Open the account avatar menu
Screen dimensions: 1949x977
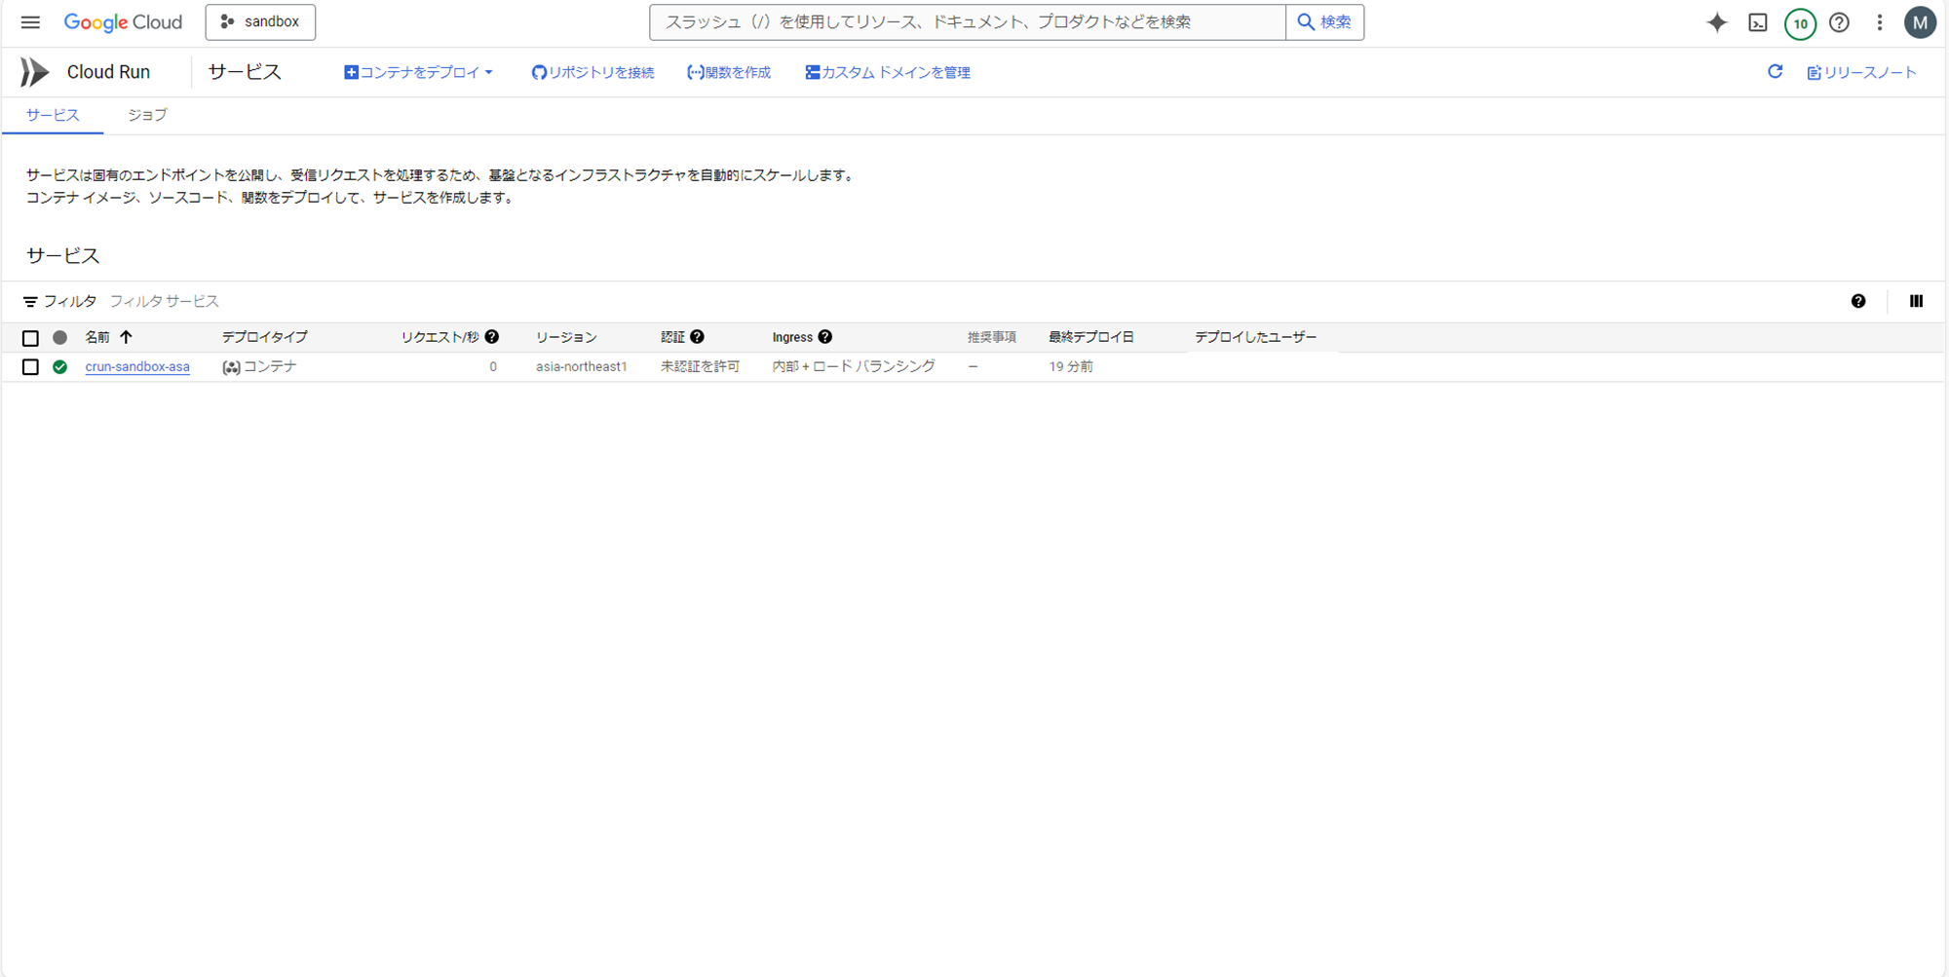tap(1920, 22)
